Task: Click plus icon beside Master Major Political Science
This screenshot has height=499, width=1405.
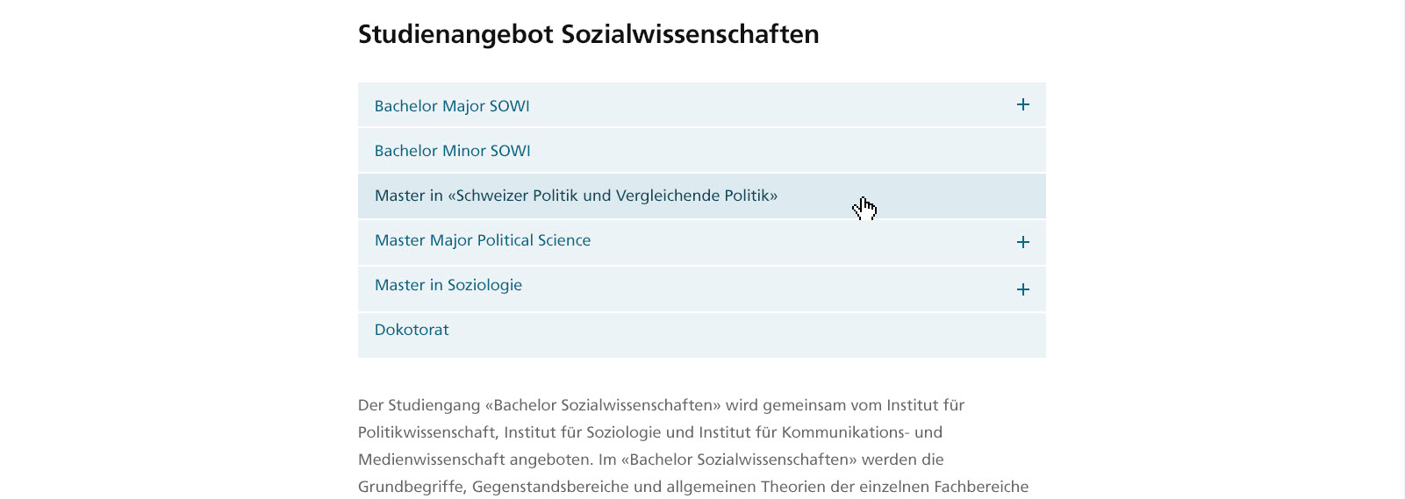Action: pyautogui.click(x=1022, y=242)
